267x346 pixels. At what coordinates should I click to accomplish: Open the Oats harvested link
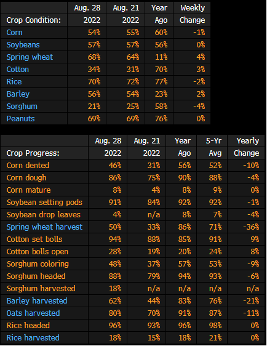(33, 313)
